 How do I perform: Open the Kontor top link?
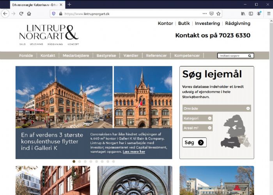[x=165, y=23]
